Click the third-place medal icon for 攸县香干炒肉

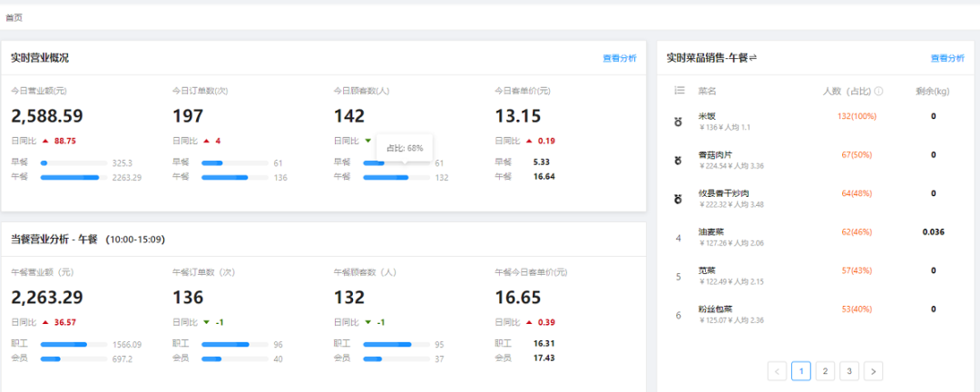(x=679, y=198)
